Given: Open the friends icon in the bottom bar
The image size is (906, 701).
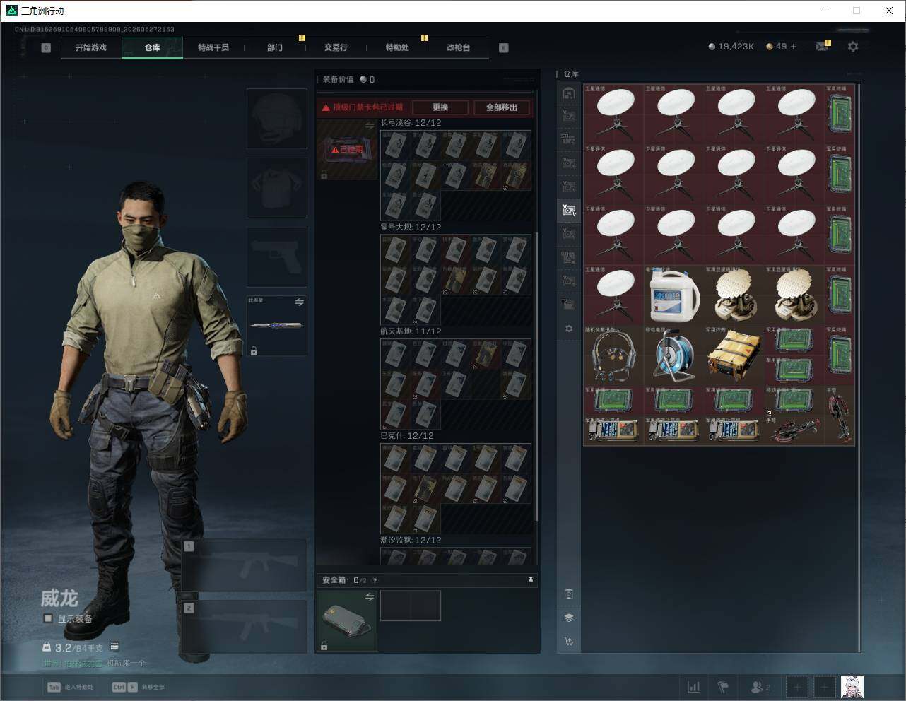Looking at the screenshot, I should (760, 687).
